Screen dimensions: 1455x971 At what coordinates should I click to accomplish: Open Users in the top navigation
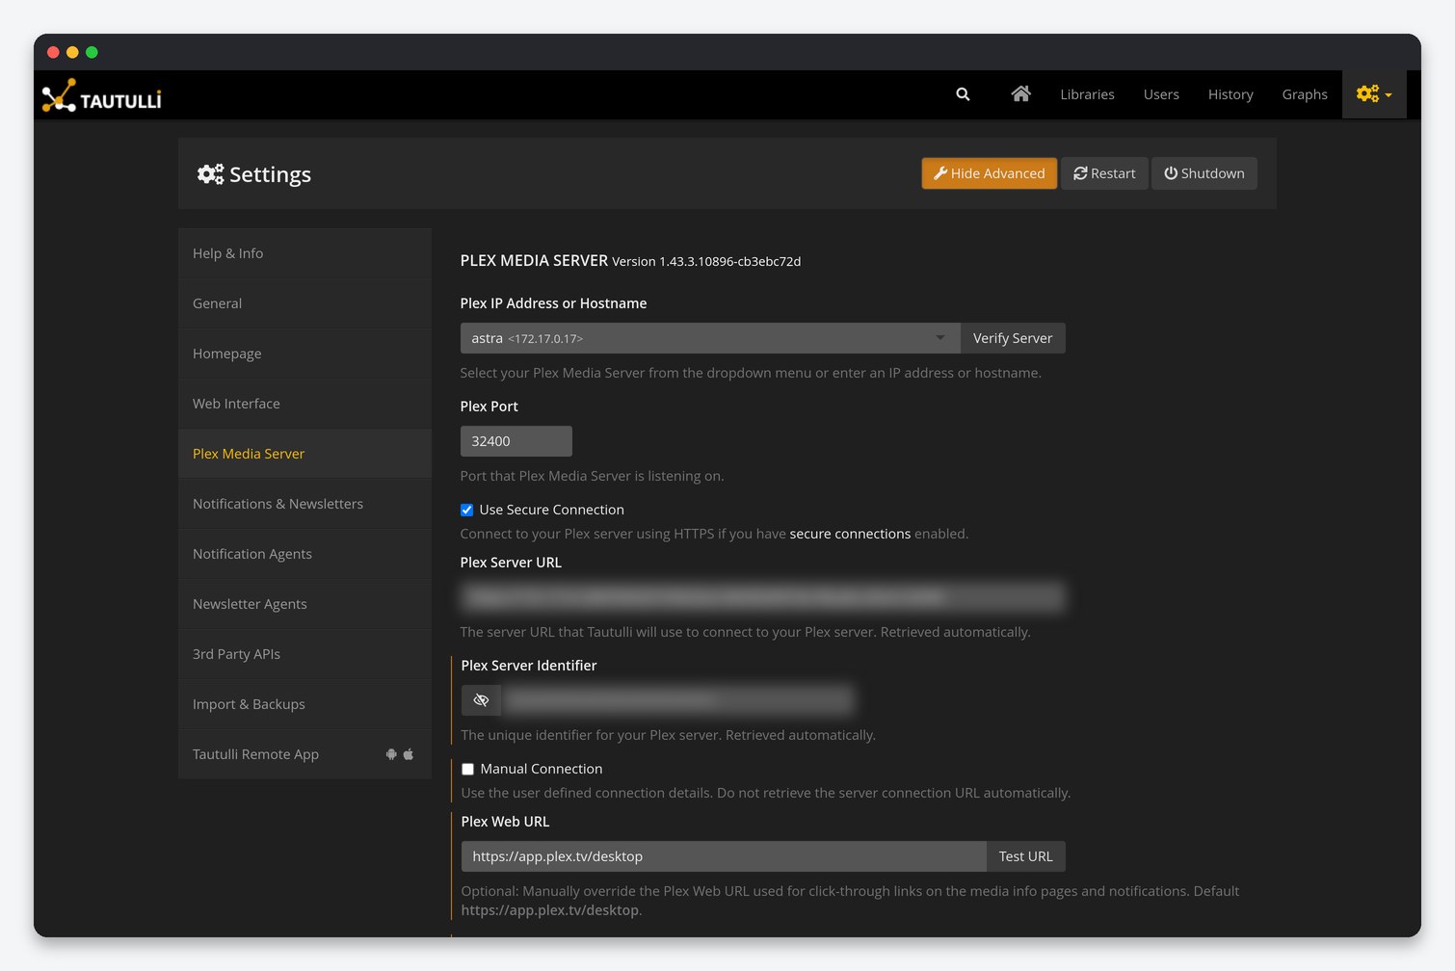click(1161, 94)
